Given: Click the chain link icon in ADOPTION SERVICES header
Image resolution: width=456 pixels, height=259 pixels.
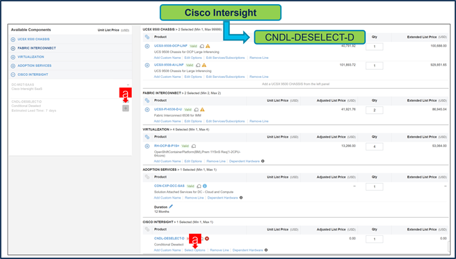Looking at the screenshot, I should (x=147, y=177).
